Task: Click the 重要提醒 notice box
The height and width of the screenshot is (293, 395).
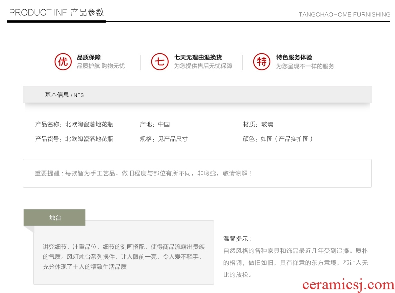Action: coord(197,173)
